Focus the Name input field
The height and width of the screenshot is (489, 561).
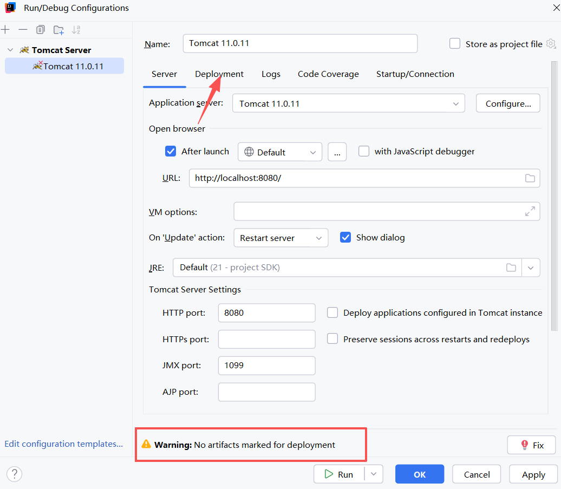pyautogui.click(x=300, y=43)
